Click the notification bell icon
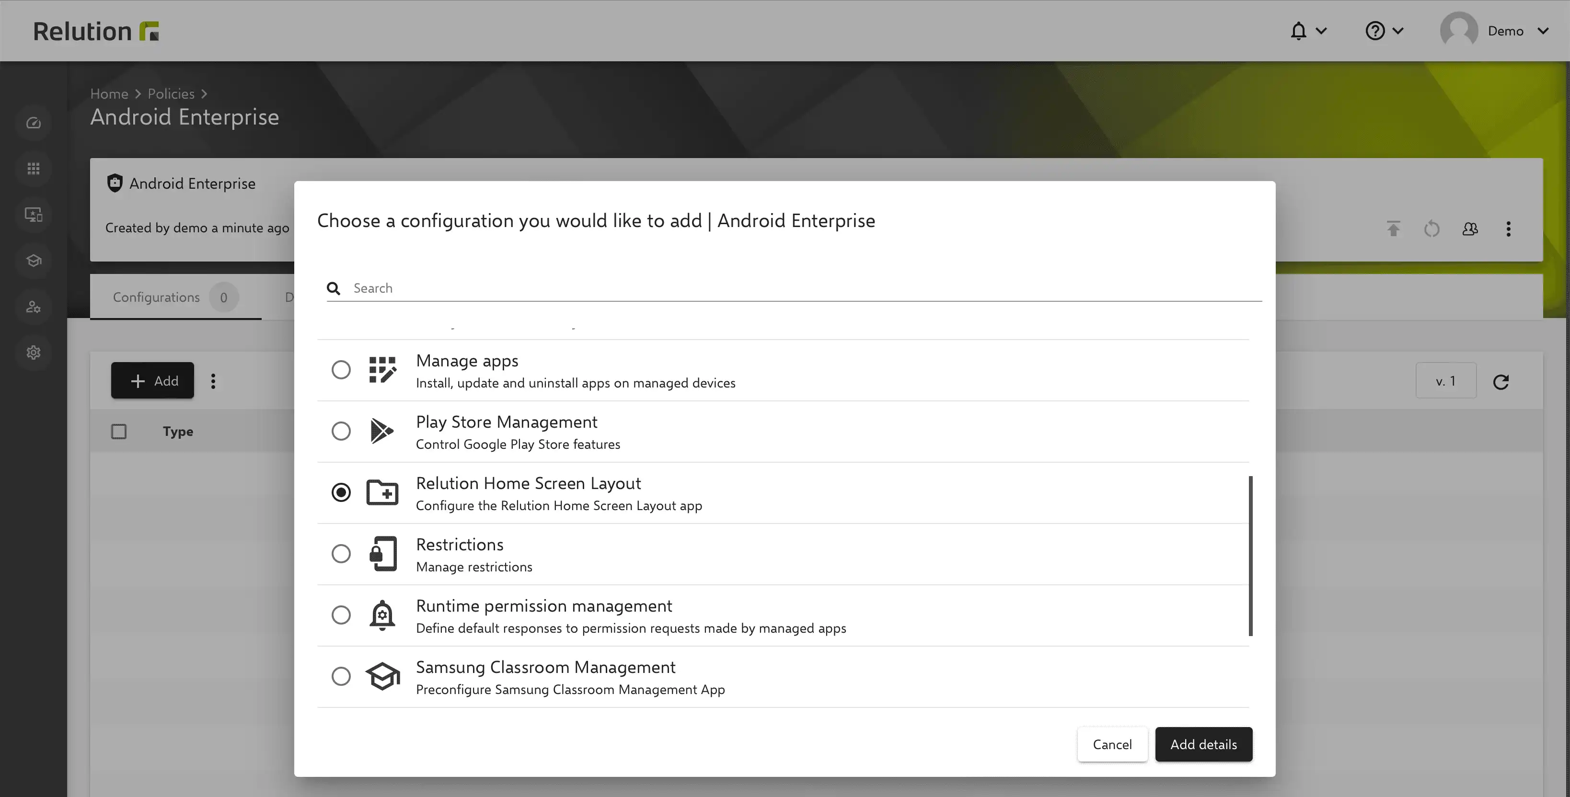 tap(1298, 31)
